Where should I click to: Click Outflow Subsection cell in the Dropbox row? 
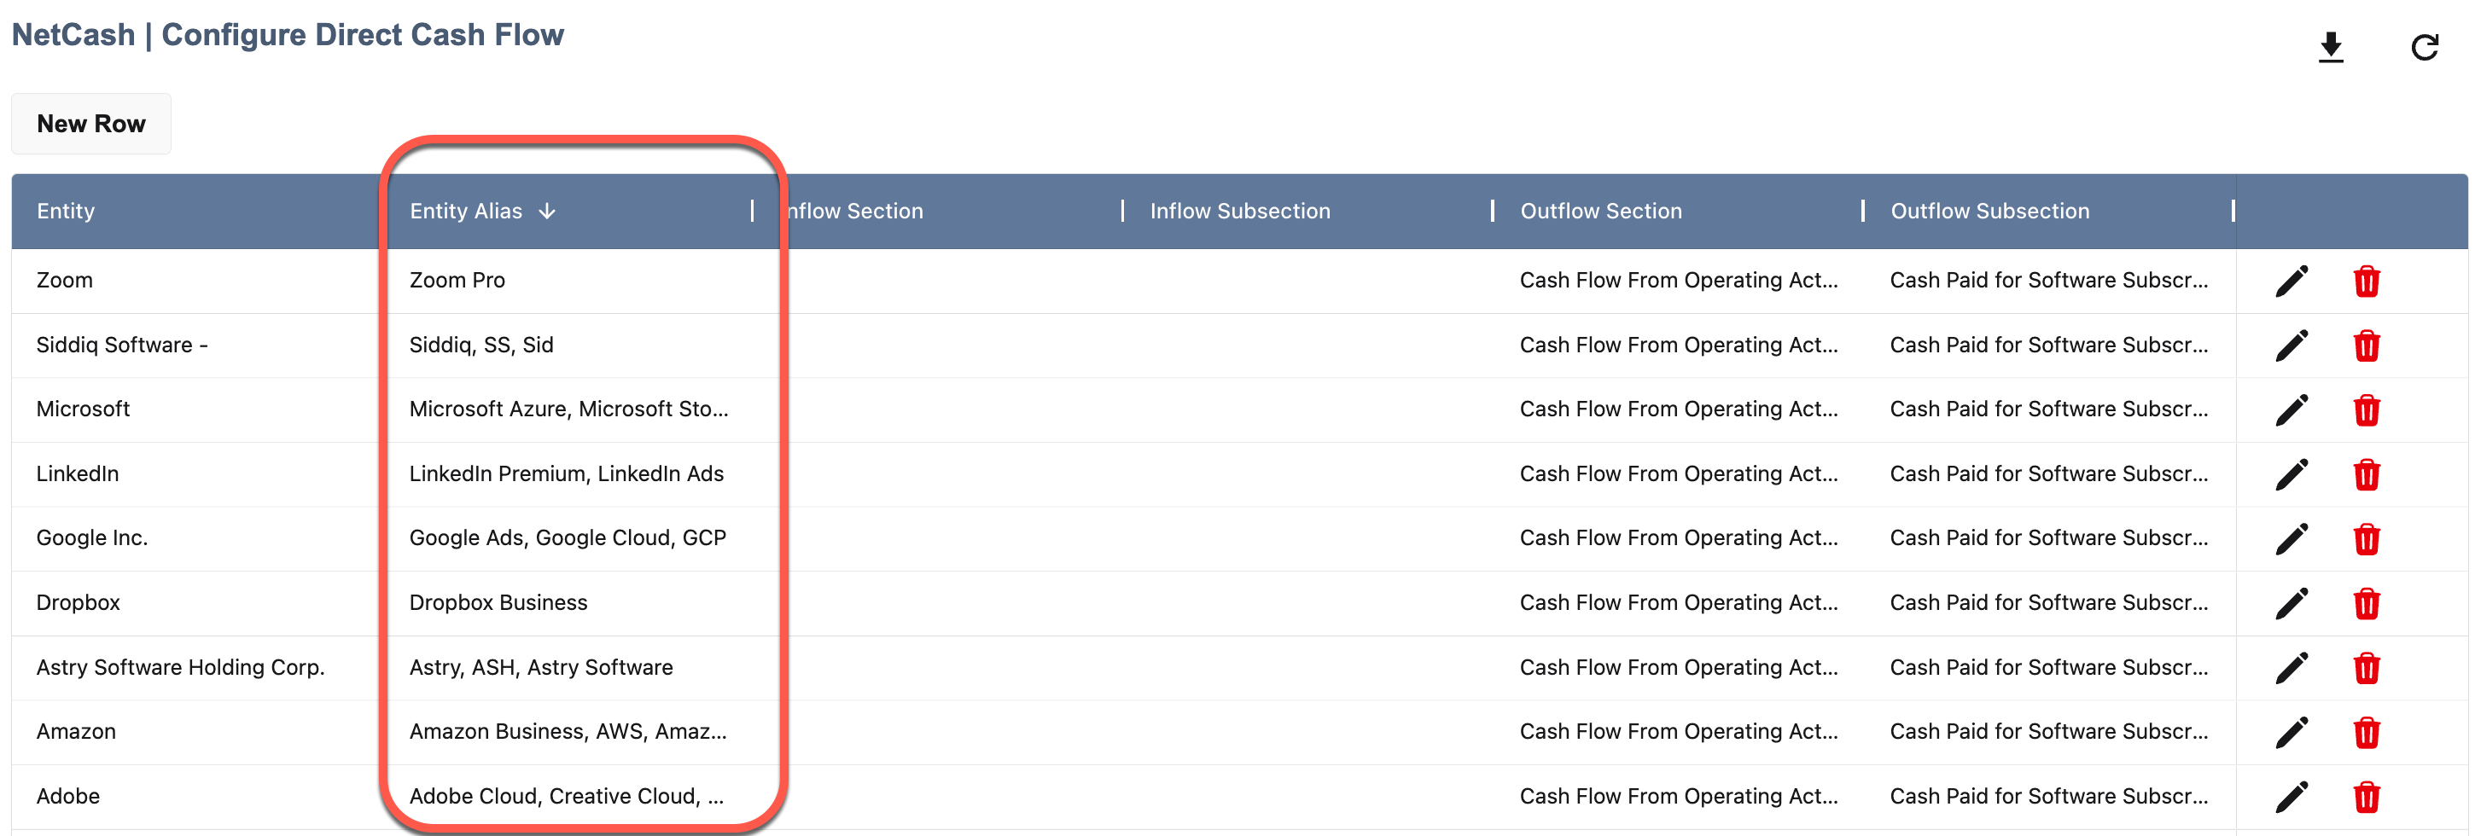(2049, 603)
